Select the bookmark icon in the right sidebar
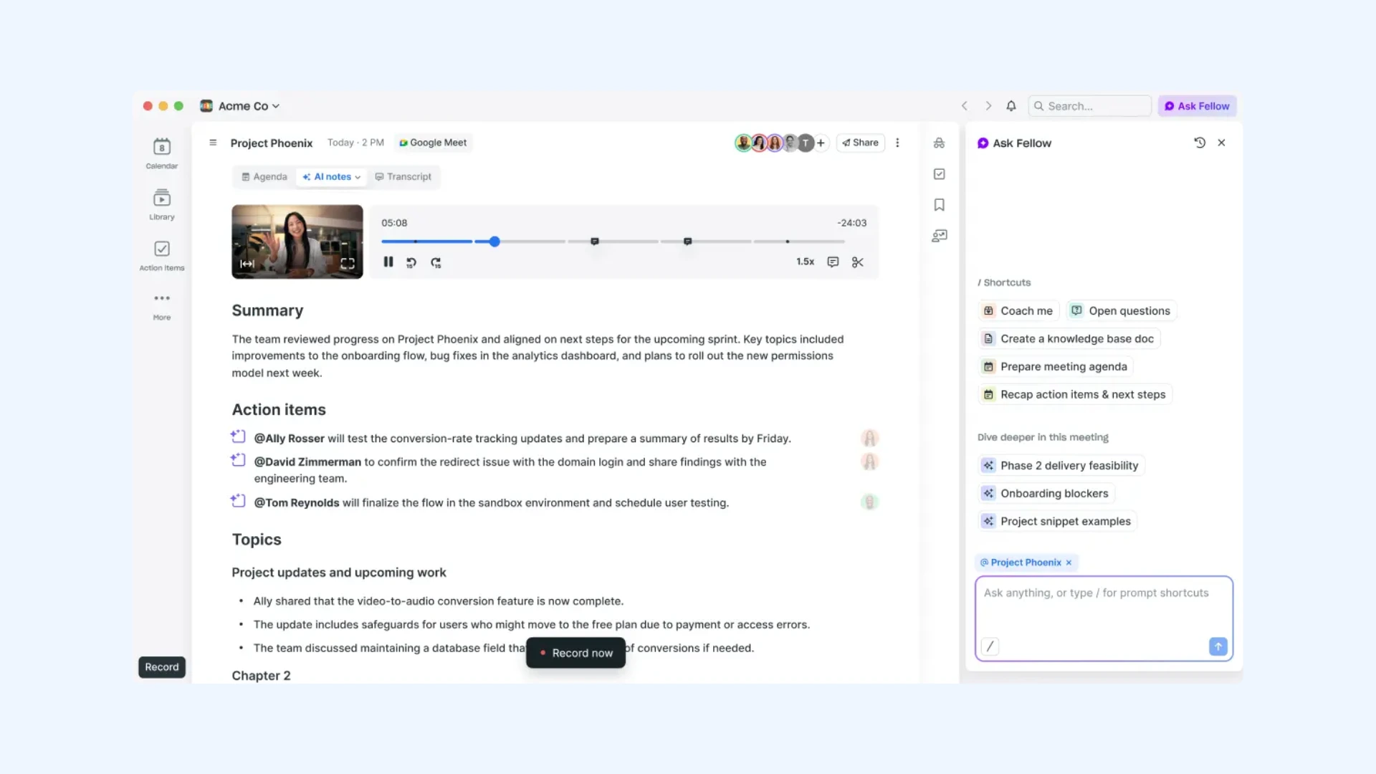This screenshot has height=774, width=1376. (939, 205)
